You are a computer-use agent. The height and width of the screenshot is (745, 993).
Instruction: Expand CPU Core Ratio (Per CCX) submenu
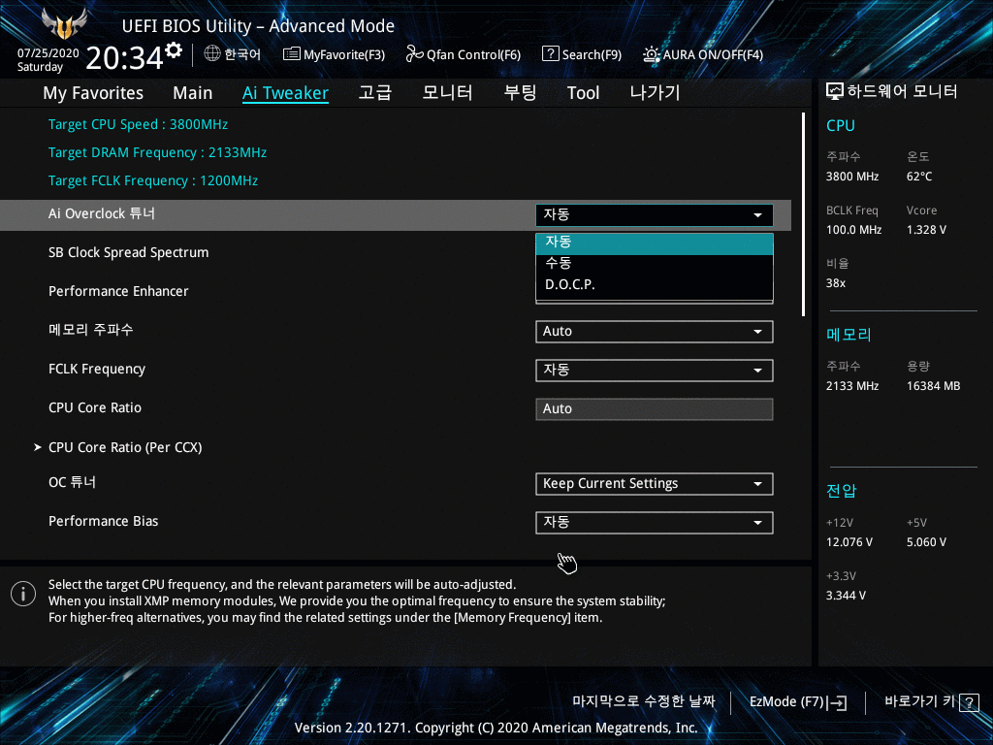click(125, 447)
